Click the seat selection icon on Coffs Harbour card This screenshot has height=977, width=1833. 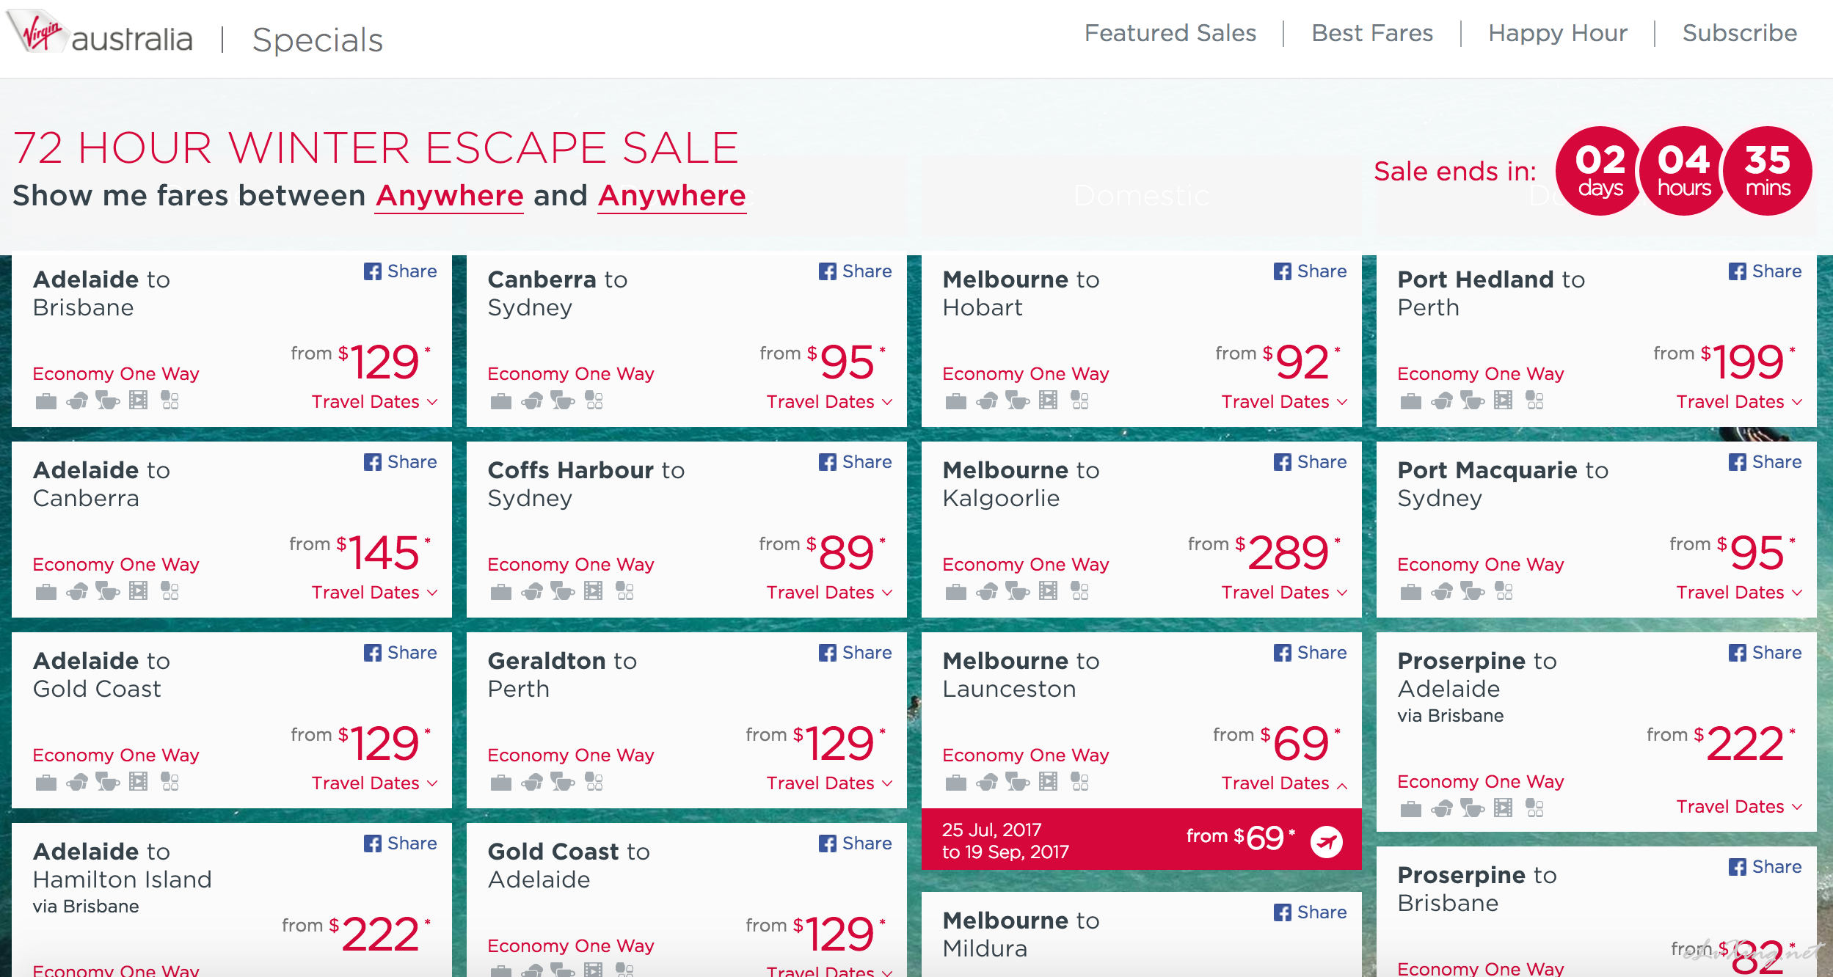pyautogui.click(x=624, y=591)
